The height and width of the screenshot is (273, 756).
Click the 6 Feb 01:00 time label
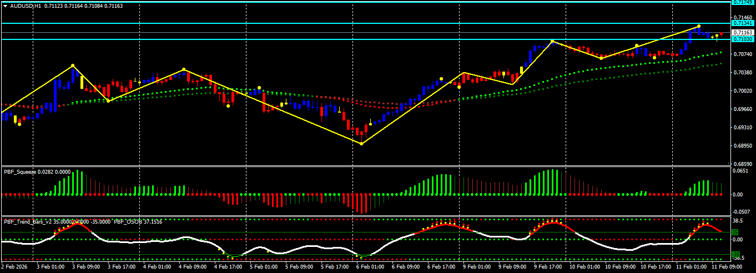point(371,267)
